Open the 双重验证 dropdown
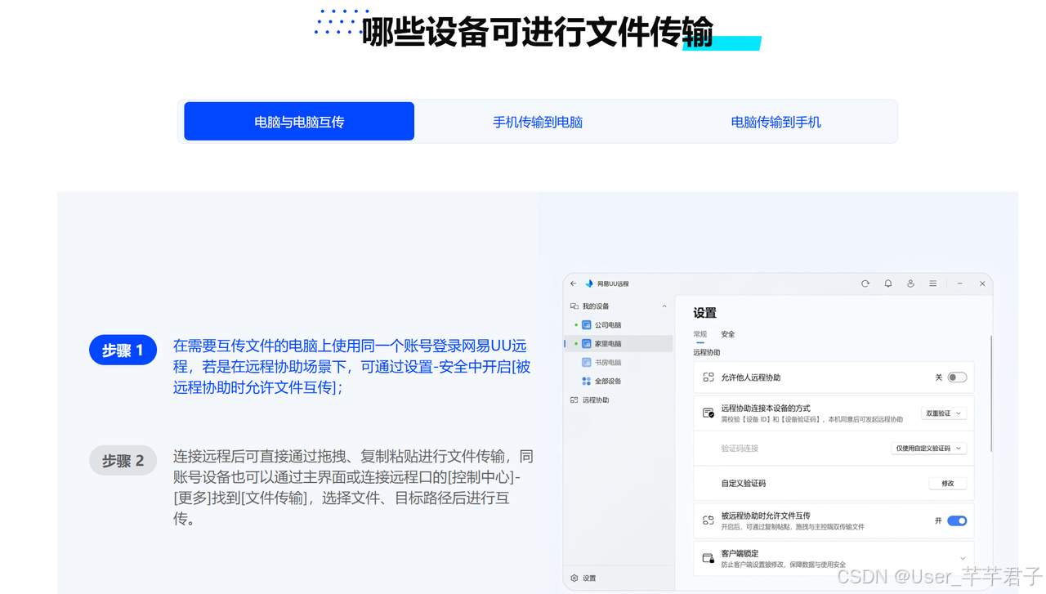This screenshot has width=1046, height=594. pos(944,413)
